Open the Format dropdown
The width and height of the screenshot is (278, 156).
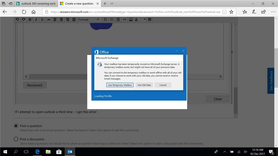89,19
